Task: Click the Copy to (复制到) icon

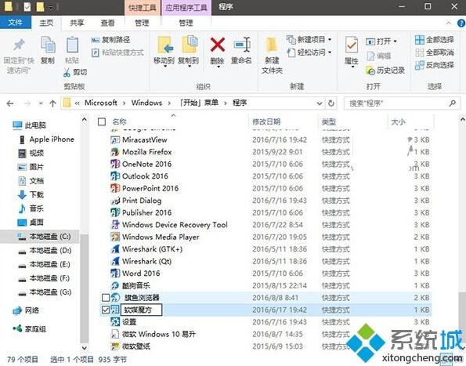Action: coord(190,45)
